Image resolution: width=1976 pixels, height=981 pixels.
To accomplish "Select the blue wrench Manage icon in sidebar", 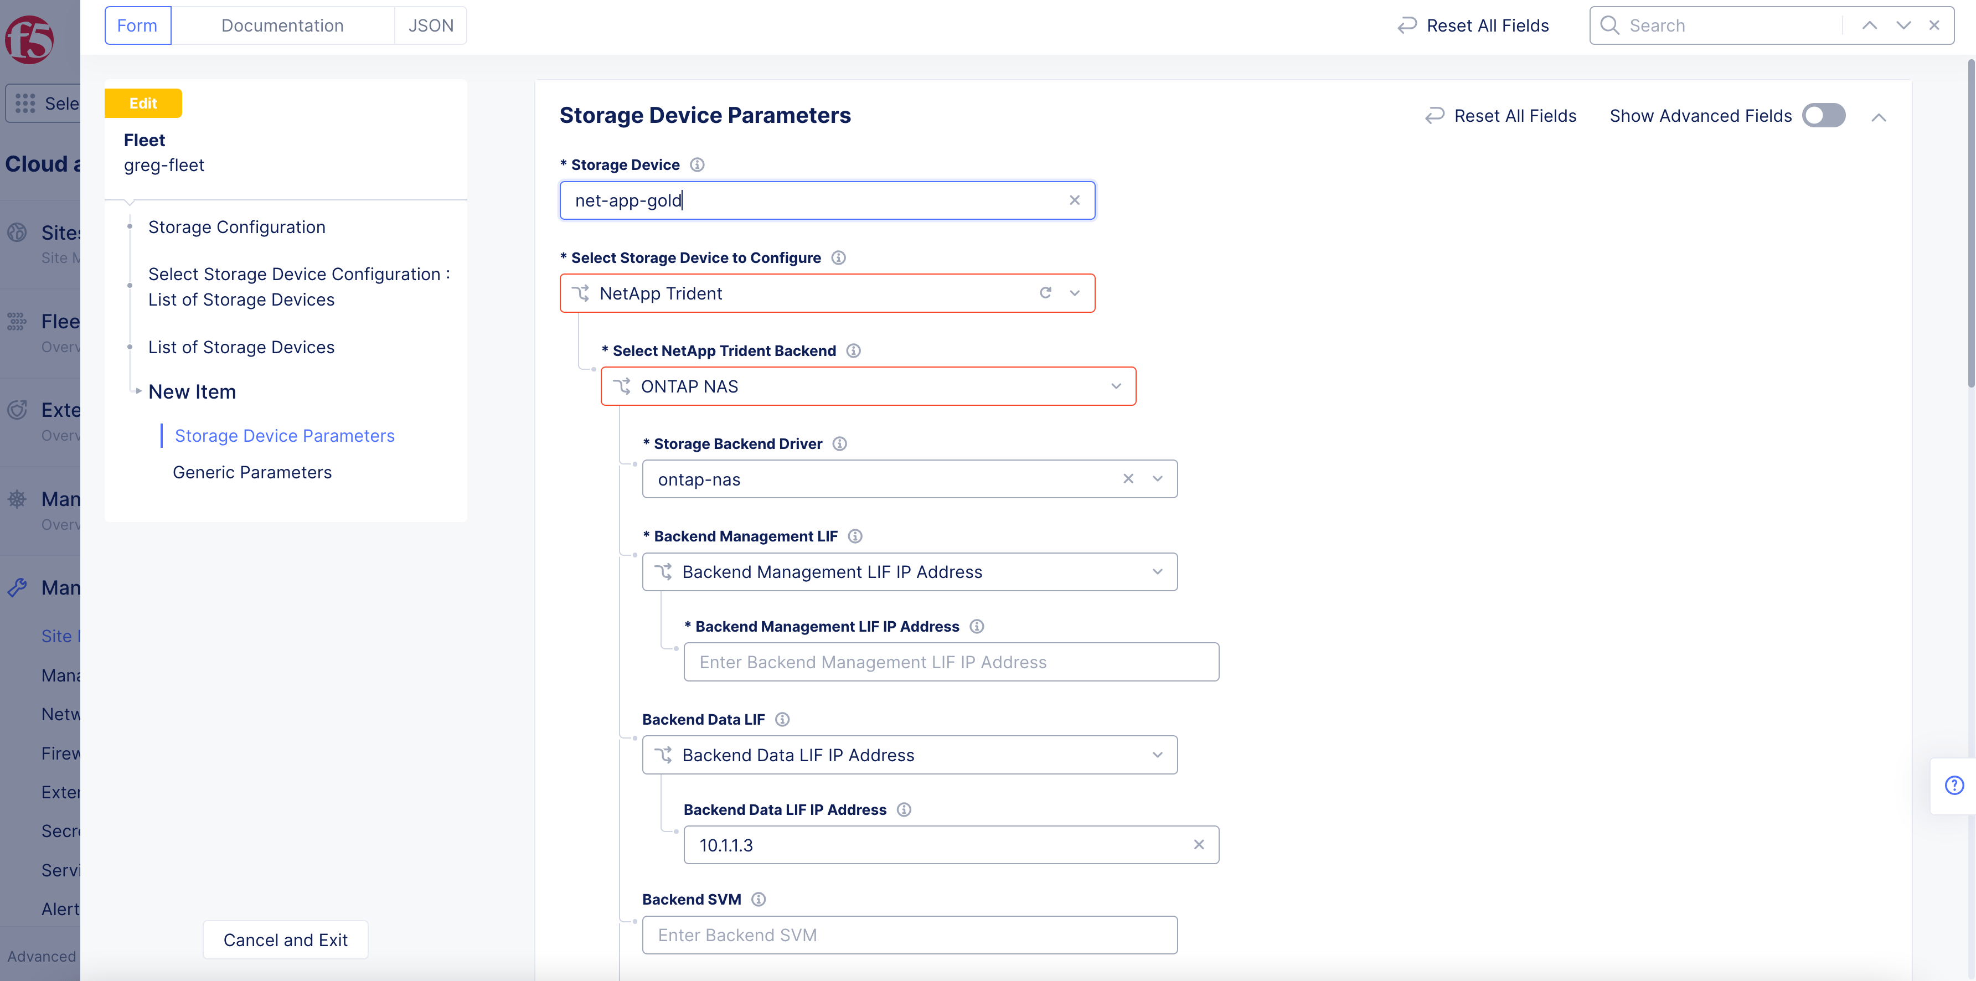I will pyautogui.click(x=17, y=587).
